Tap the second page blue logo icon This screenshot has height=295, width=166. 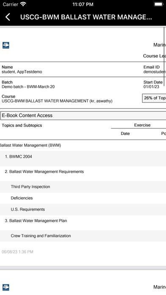(6, 287)
